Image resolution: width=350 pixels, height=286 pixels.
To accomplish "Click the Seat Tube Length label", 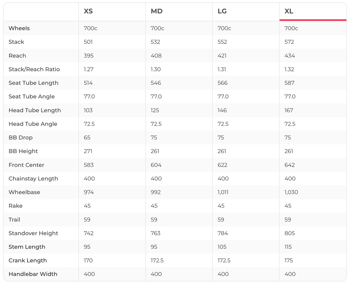I will [x=33, y=83].
